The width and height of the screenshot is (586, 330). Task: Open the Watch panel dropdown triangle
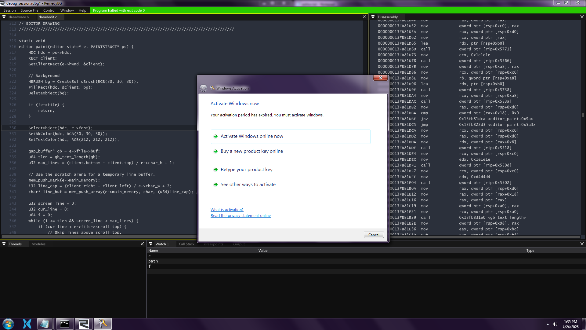150,244
